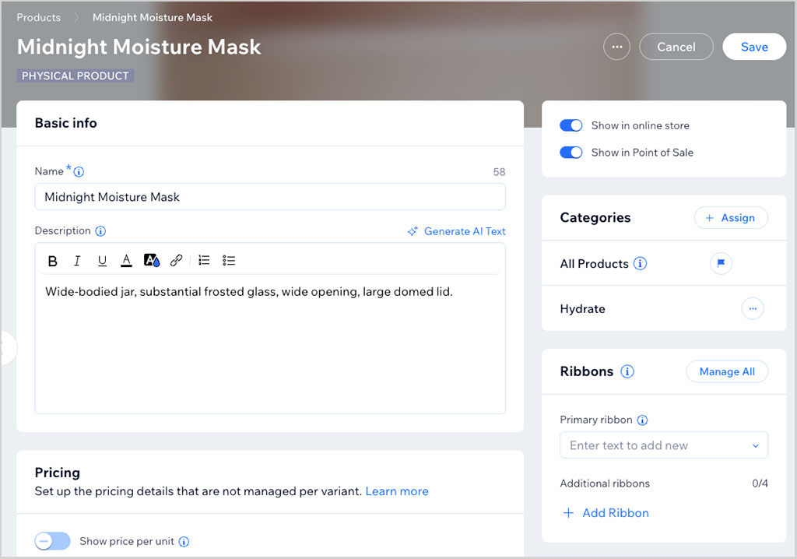Viewport: 797px width, 559px height.
Task: Click the Additional ribbons 0/4 counter
Action: pyautogui.click(x=760, y=483)
